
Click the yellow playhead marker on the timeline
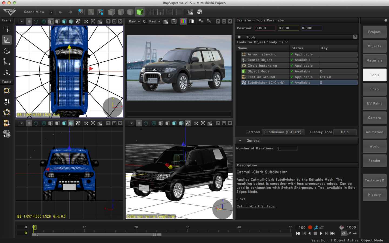tap(34, 227)
